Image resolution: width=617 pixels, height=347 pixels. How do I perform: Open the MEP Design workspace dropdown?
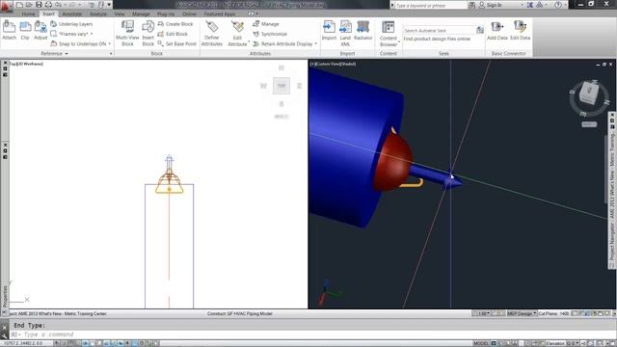[x=522, y=313]
